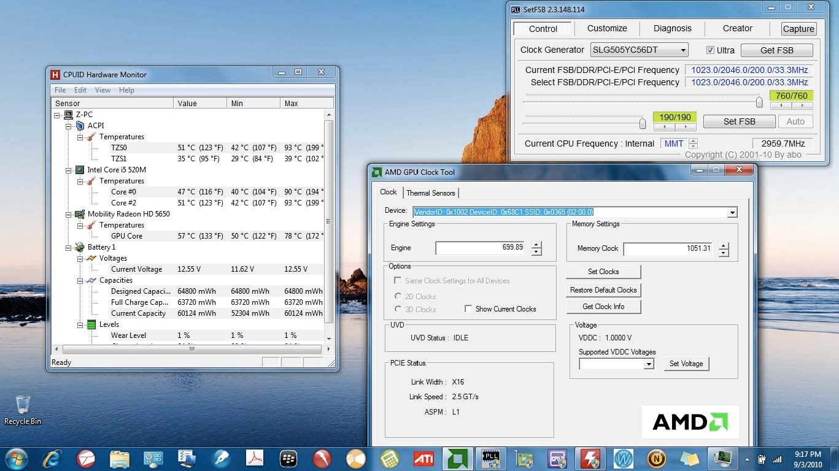Viewport: 839px width, 471px height.
Task: Collapse the Battery 1 tree node
Action: point(69,247)
